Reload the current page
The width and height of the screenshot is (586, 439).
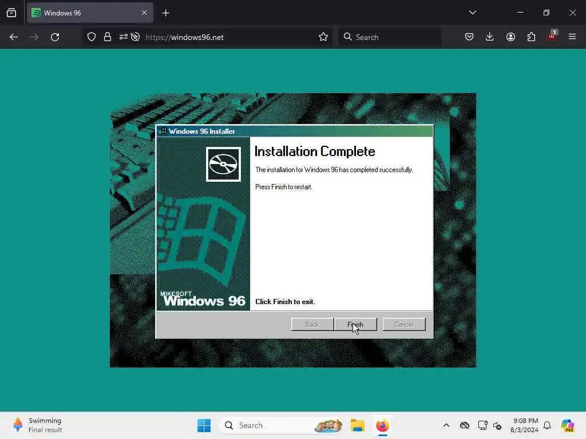(55, 37)
